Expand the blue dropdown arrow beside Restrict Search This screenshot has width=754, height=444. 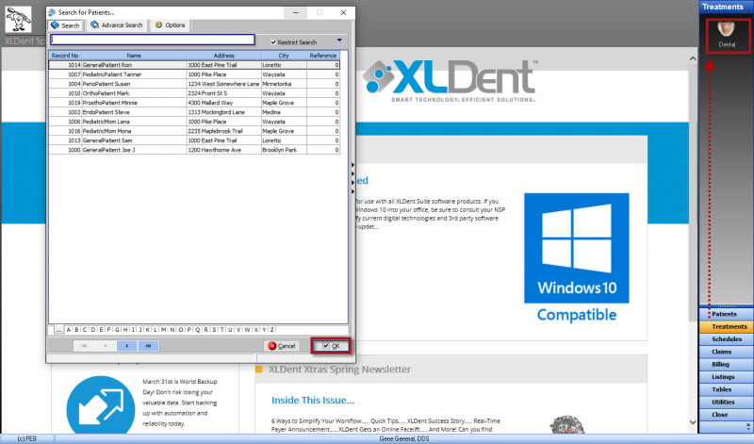coord(338,41)
